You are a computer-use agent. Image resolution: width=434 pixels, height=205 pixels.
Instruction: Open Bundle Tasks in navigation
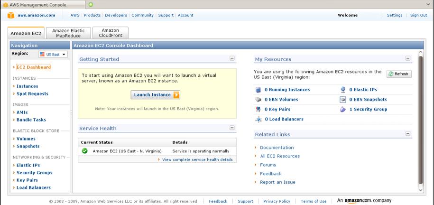coord(31,120)
